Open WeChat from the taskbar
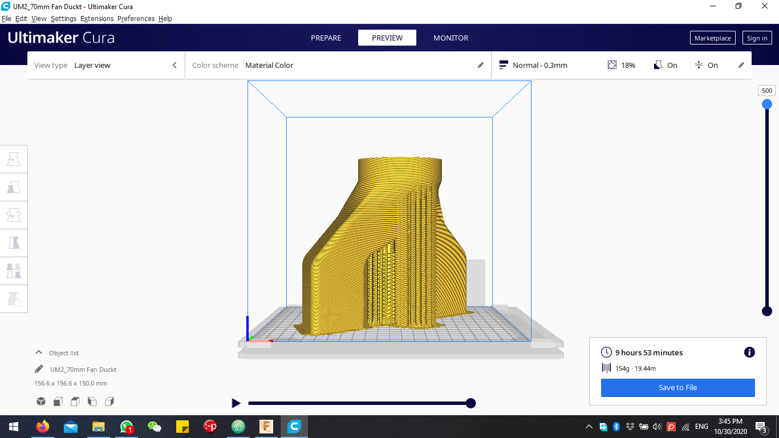This screenshot has height=438, width=779. click(x=155, y=426)
